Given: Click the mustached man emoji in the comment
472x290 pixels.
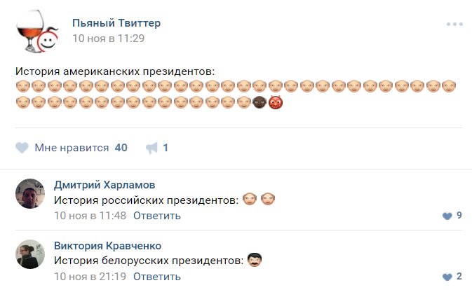Looking at the screenshot, I should click(255, 261).
